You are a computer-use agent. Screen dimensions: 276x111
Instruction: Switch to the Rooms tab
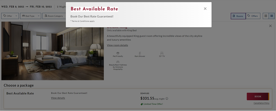pyautogui.click(x=238, y=16)
